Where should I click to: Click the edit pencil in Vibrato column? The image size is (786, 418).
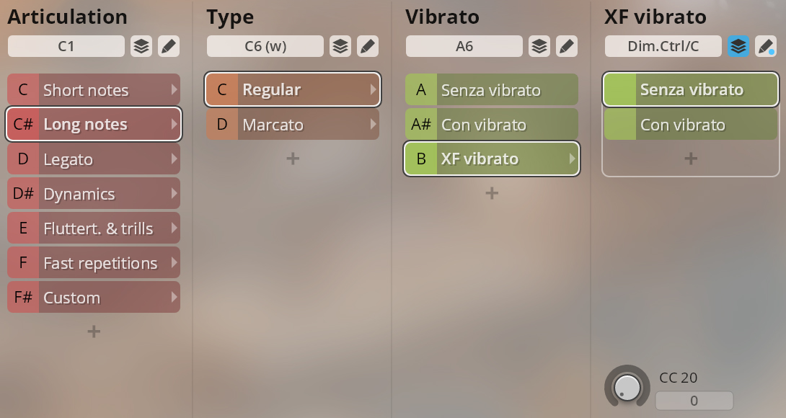[567, 46]
